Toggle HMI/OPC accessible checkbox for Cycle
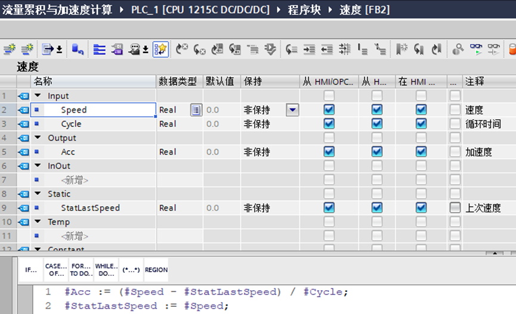This screenshot has width=516, height=314. pyautogui.click(x=329, y=123)
